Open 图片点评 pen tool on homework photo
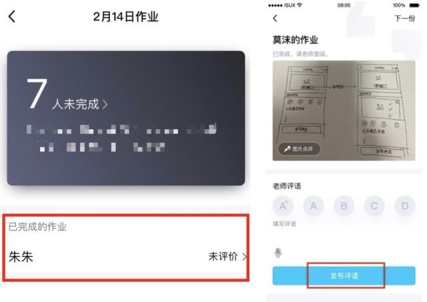 [x=299, y=149]
